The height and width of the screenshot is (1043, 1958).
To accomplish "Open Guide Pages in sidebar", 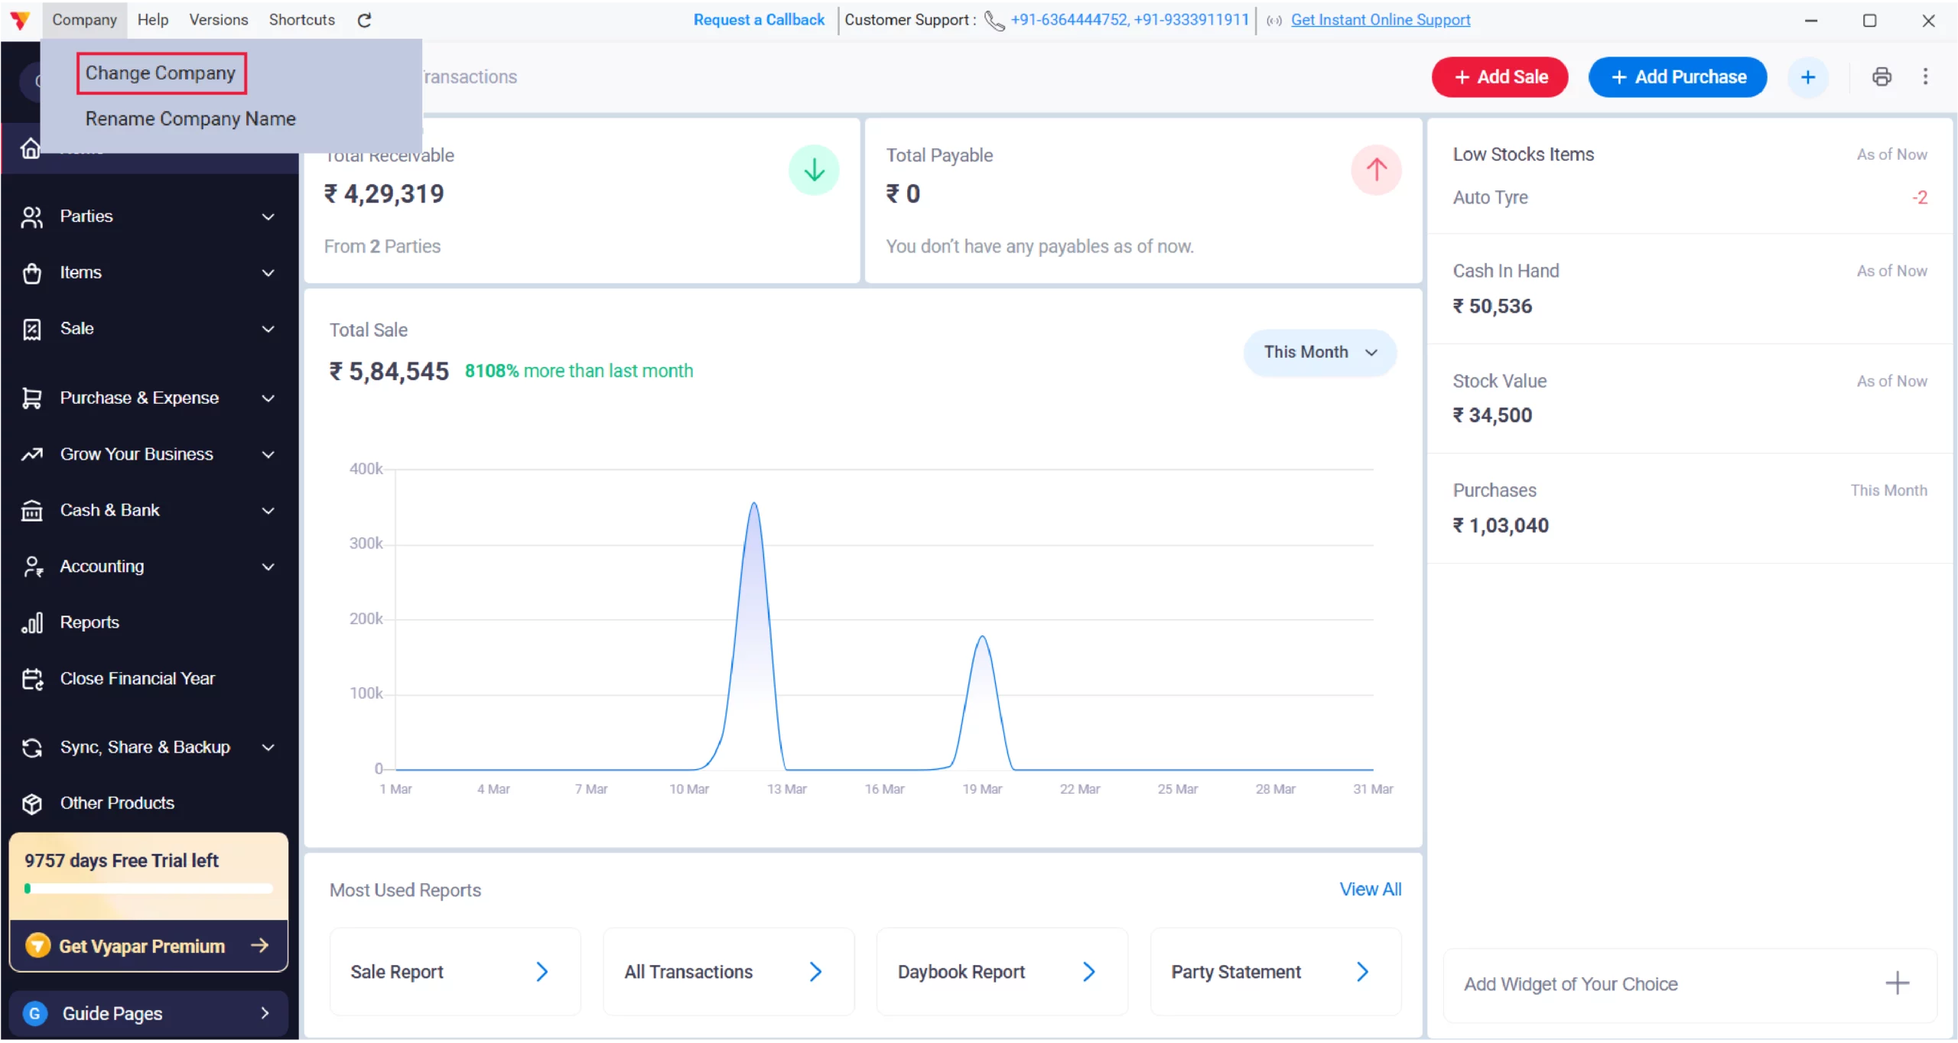I will click(148, 1014).
